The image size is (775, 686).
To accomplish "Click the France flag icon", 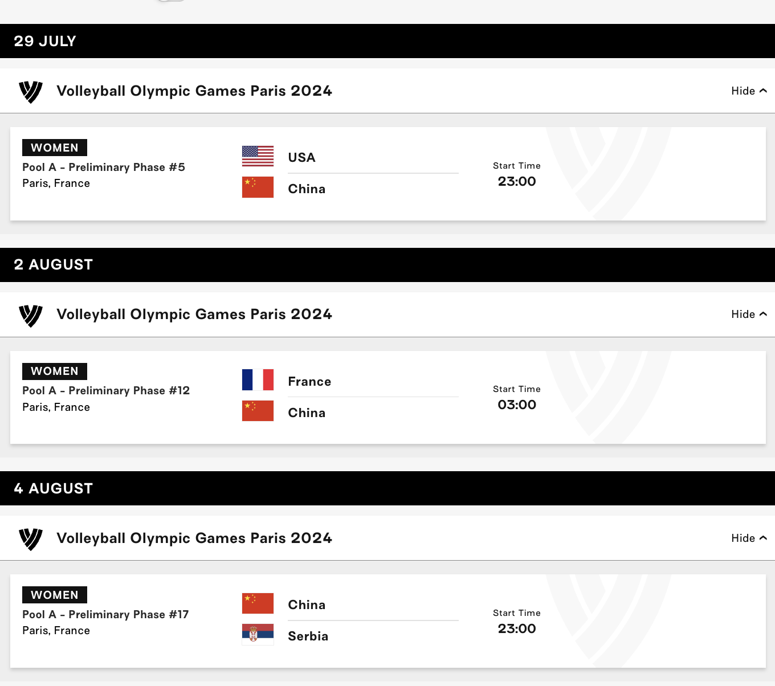I will 258,380.
